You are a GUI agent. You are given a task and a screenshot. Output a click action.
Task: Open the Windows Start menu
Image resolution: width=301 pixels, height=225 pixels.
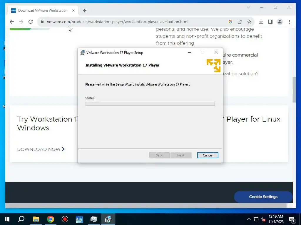pyautogui.click(x=7, y=219)
